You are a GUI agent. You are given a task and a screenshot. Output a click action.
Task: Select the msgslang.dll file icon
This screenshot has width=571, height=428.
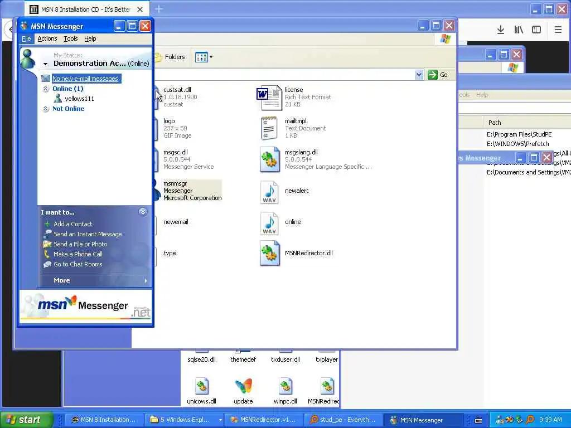(x=270, y=159)
